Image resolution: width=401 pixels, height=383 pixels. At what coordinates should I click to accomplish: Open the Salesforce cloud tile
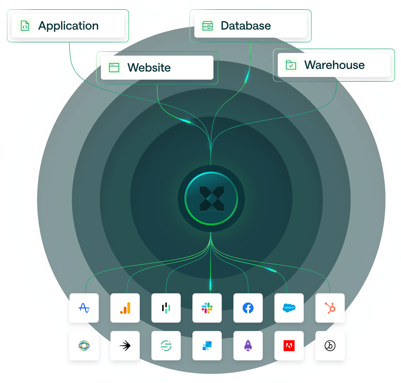coord(289,308)
